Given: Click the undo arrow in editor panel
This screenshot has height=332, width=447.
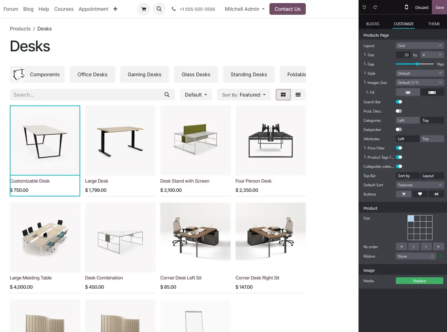Looking at the screenshot, I should [x=364, y=7].
